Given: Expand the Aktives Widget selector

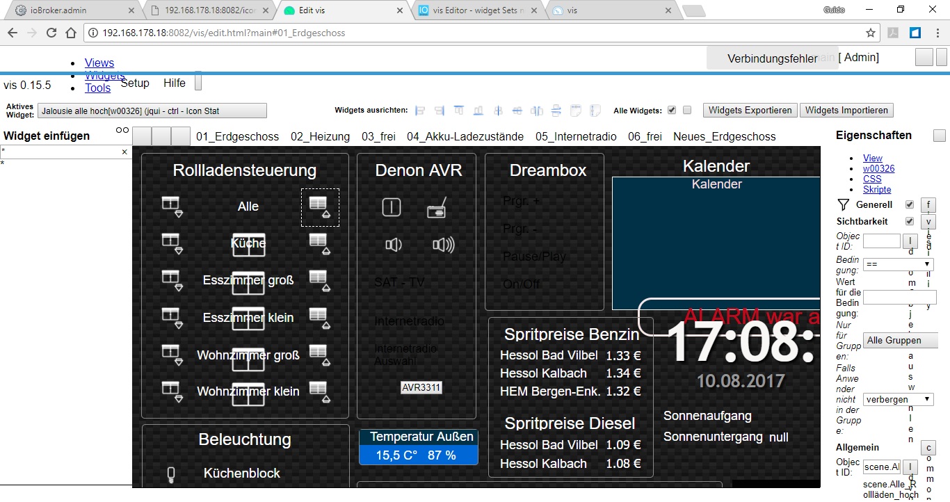Looking at the screenshot, I should (x=152, y=111).
